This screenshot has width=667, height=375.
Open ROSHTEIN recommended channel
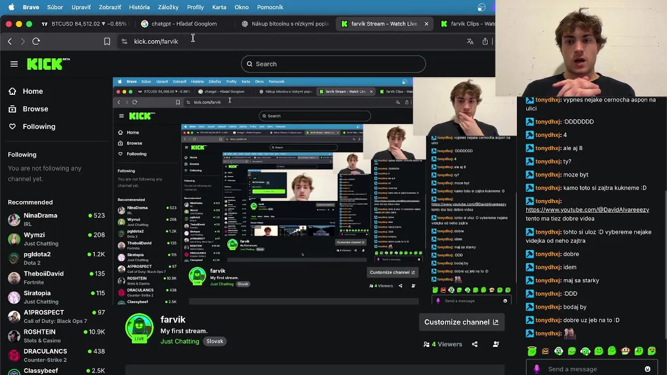(x=56, y=336)
